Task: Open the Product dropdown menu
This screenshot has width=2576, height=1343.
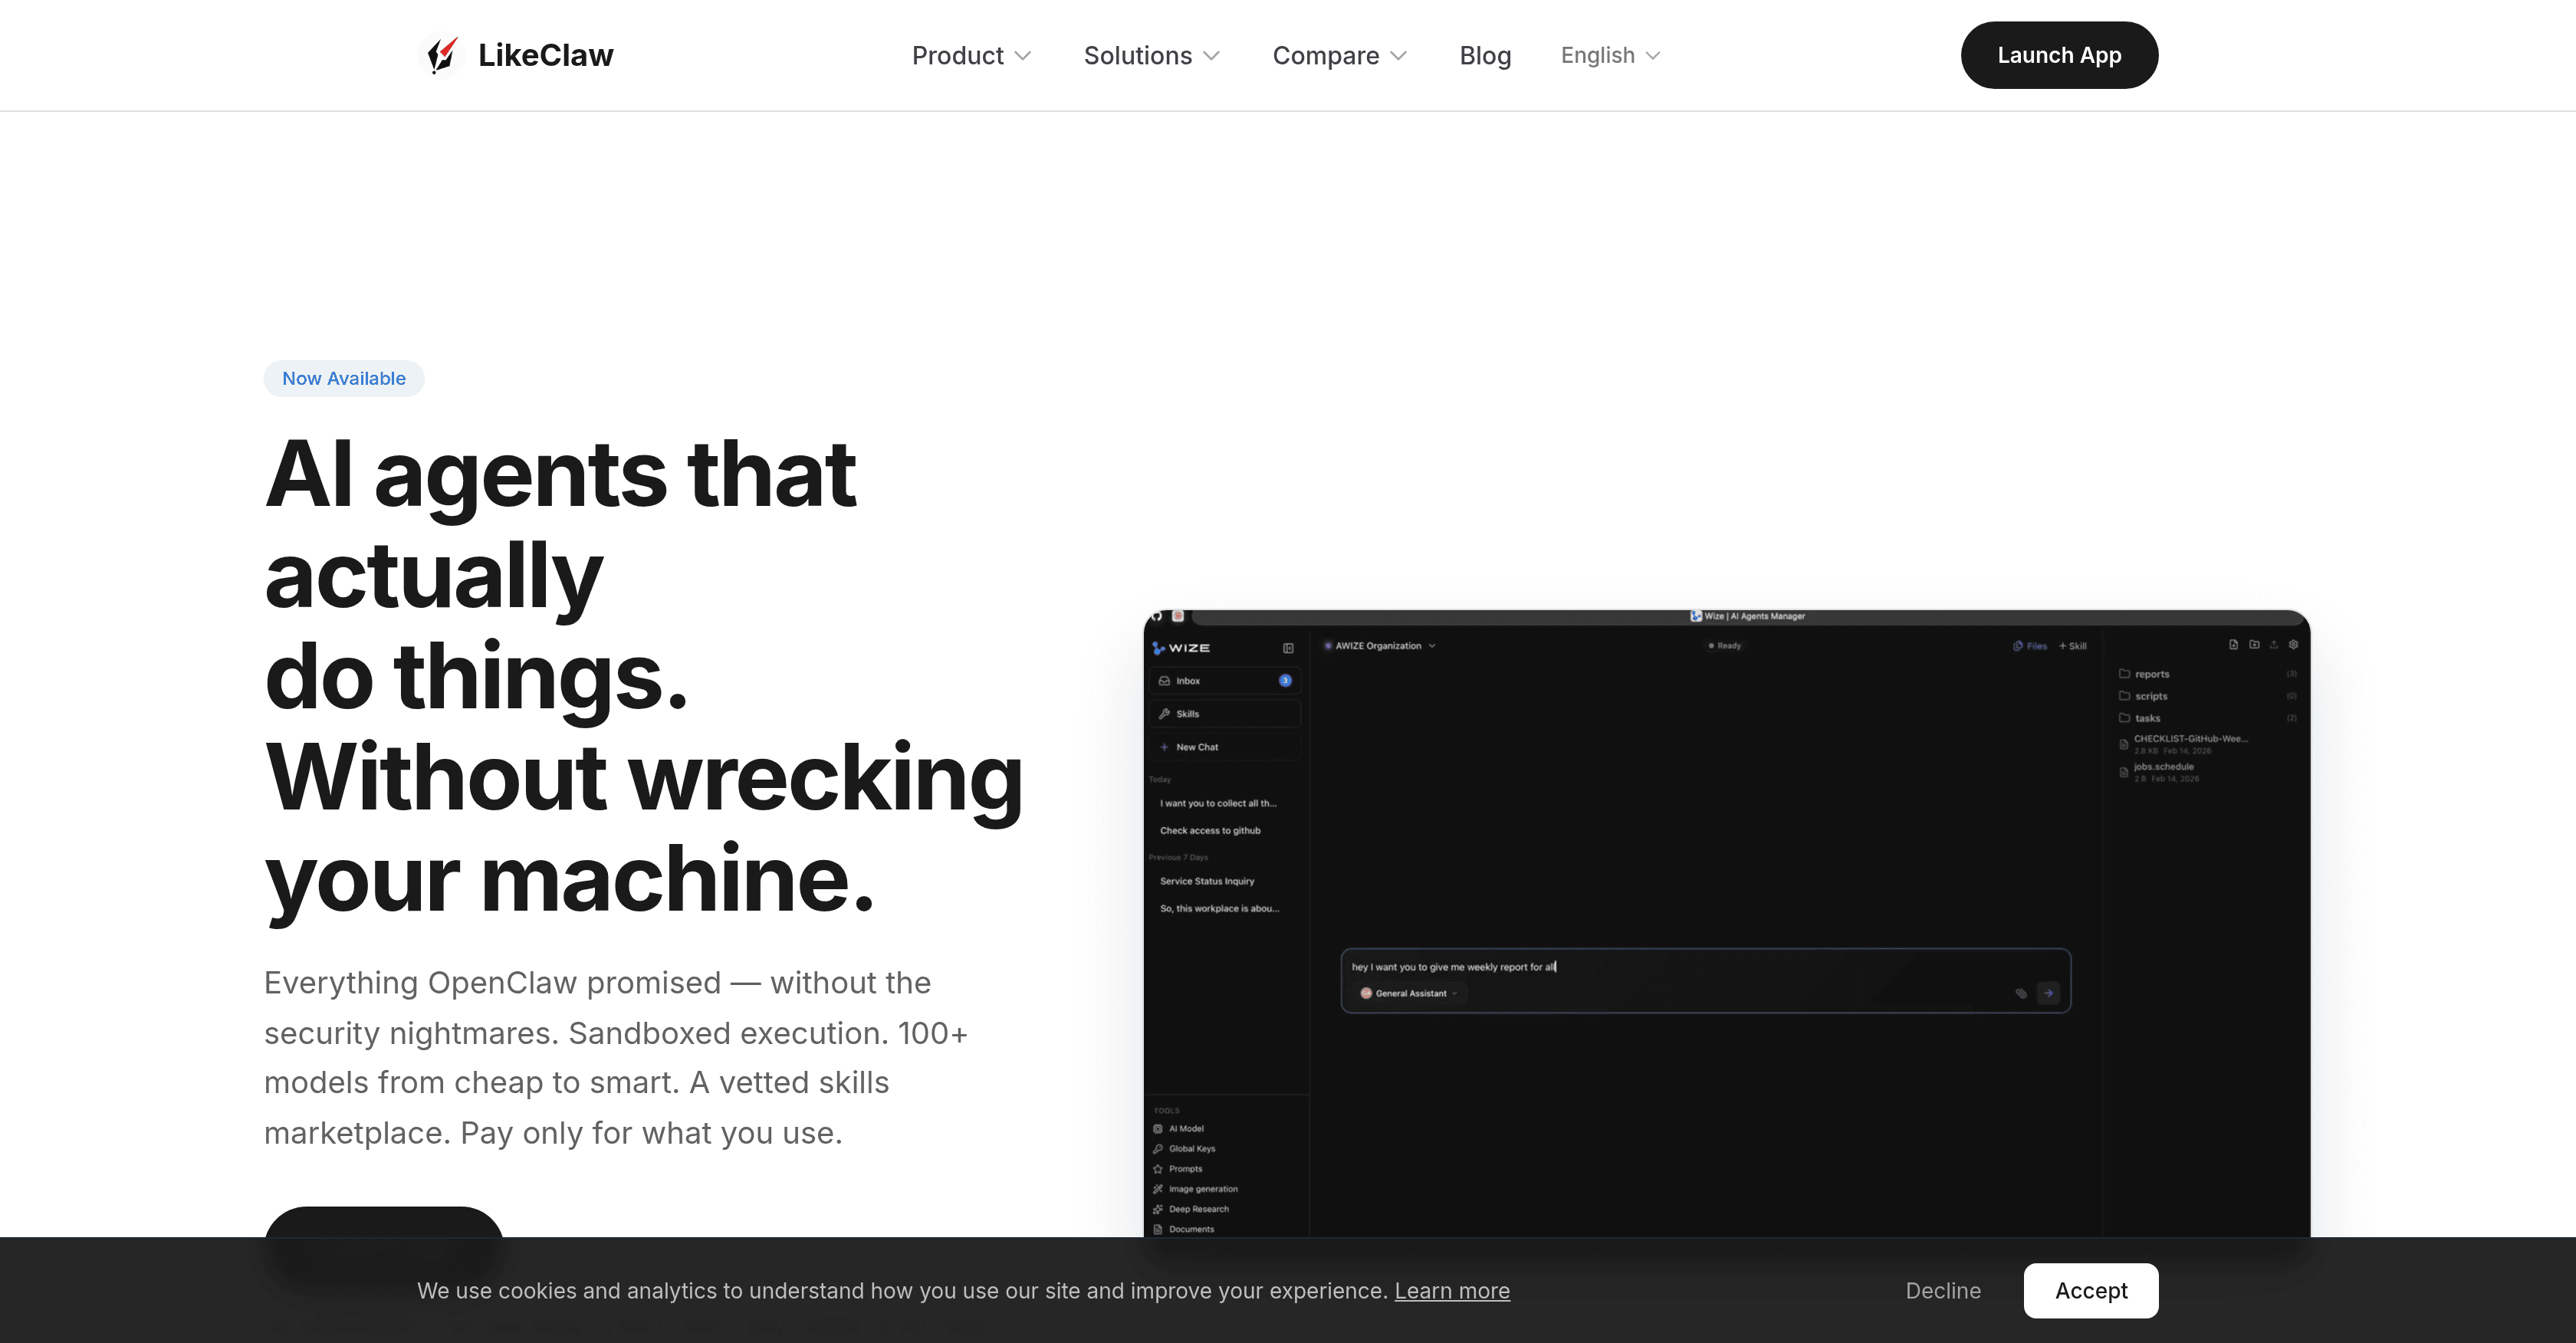Action: [x=970, y=55]
